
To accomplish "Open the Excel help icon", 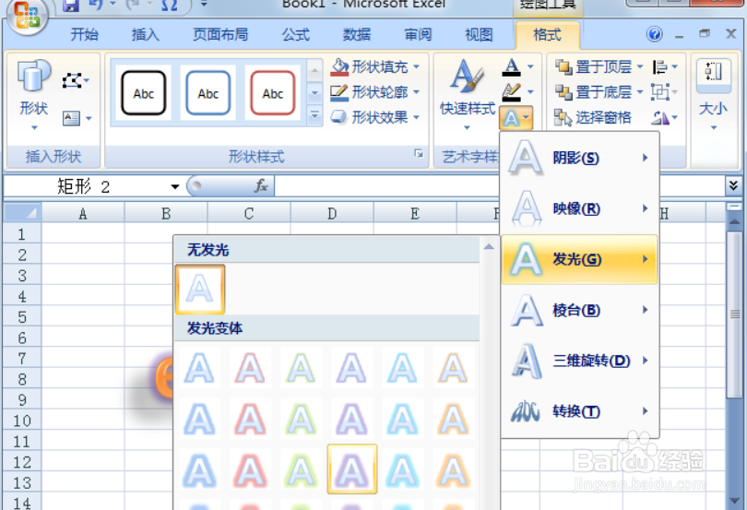I will click(x=655, y=34).
